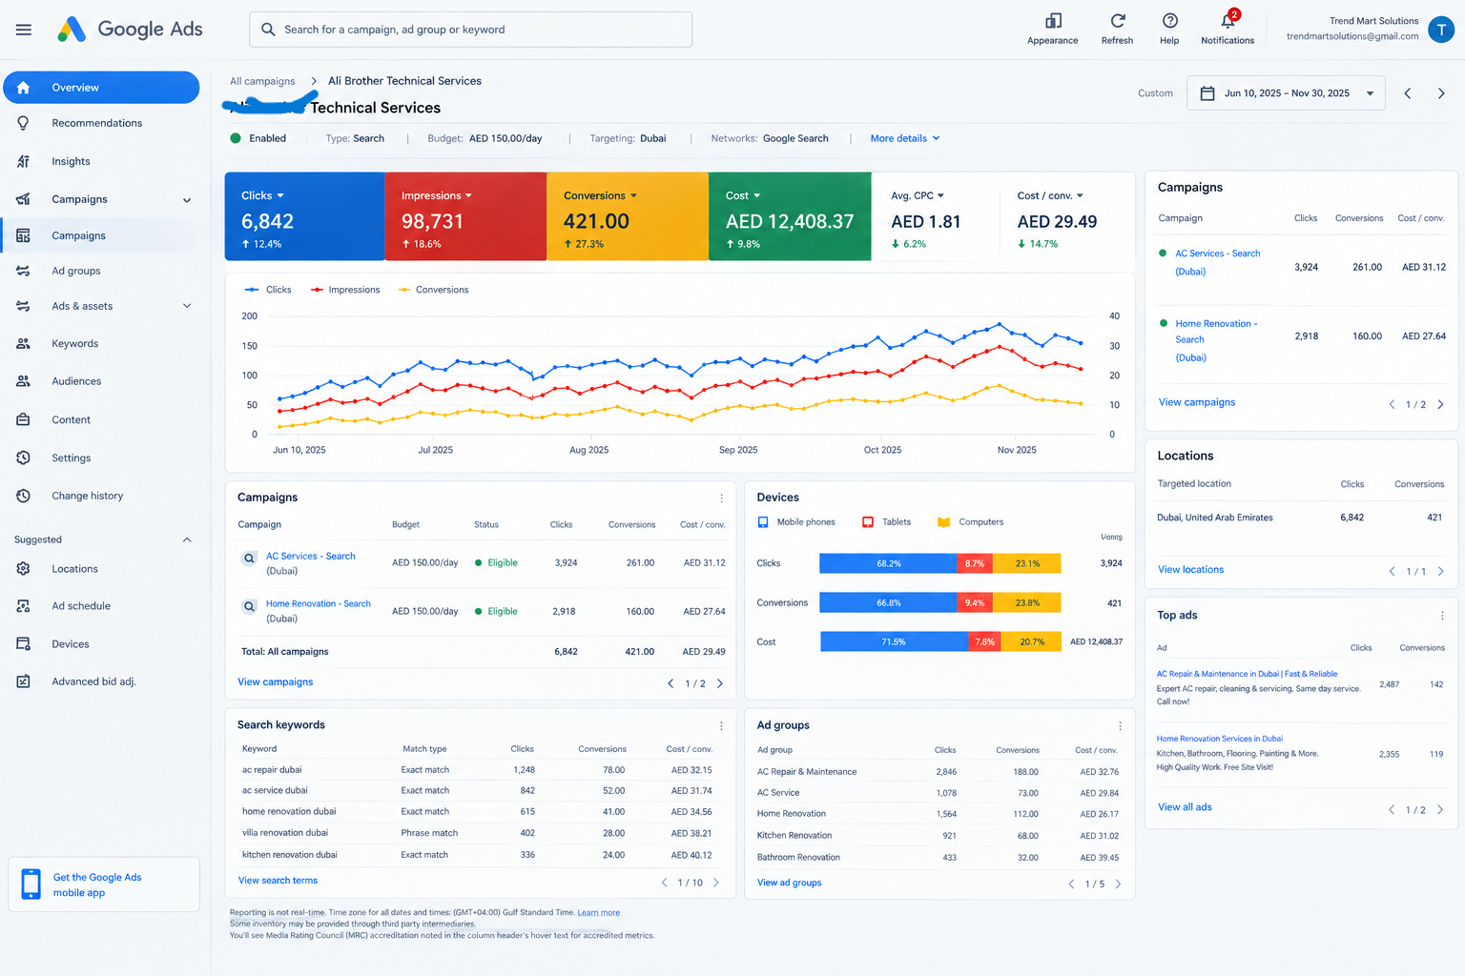This screenshot has height=976, width=1465.
Task: Open the Conversions metric dropdown
Action: pyautogui.click(x=600, y=195)
